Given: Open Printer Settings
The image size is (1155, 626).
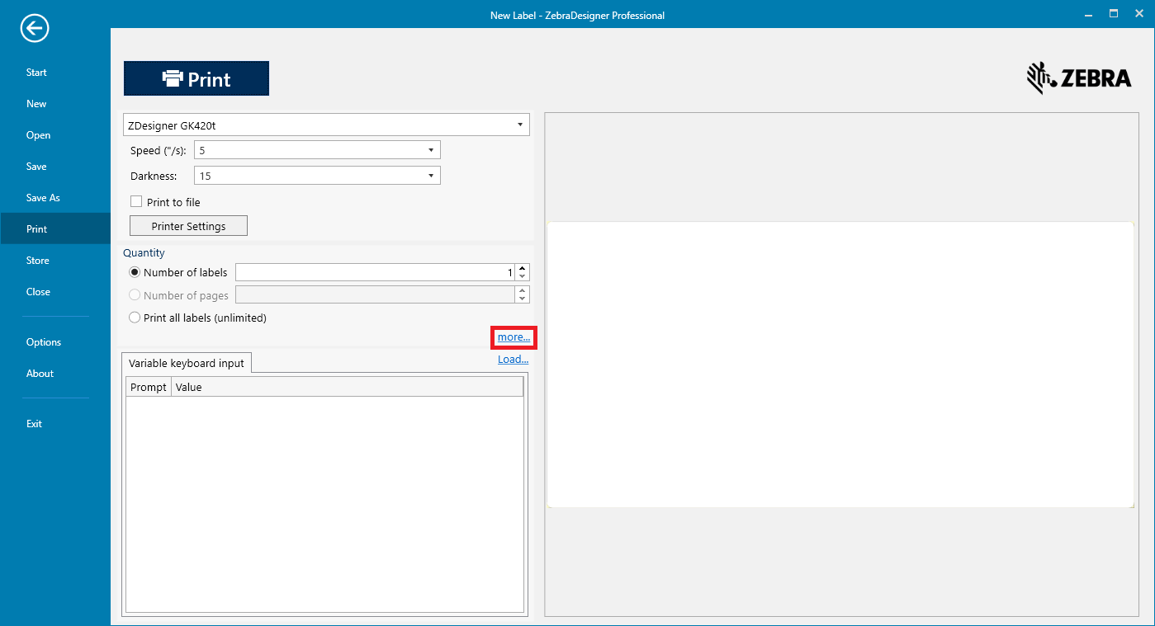Looking at the screenshot, I should (x=188, y=226).
